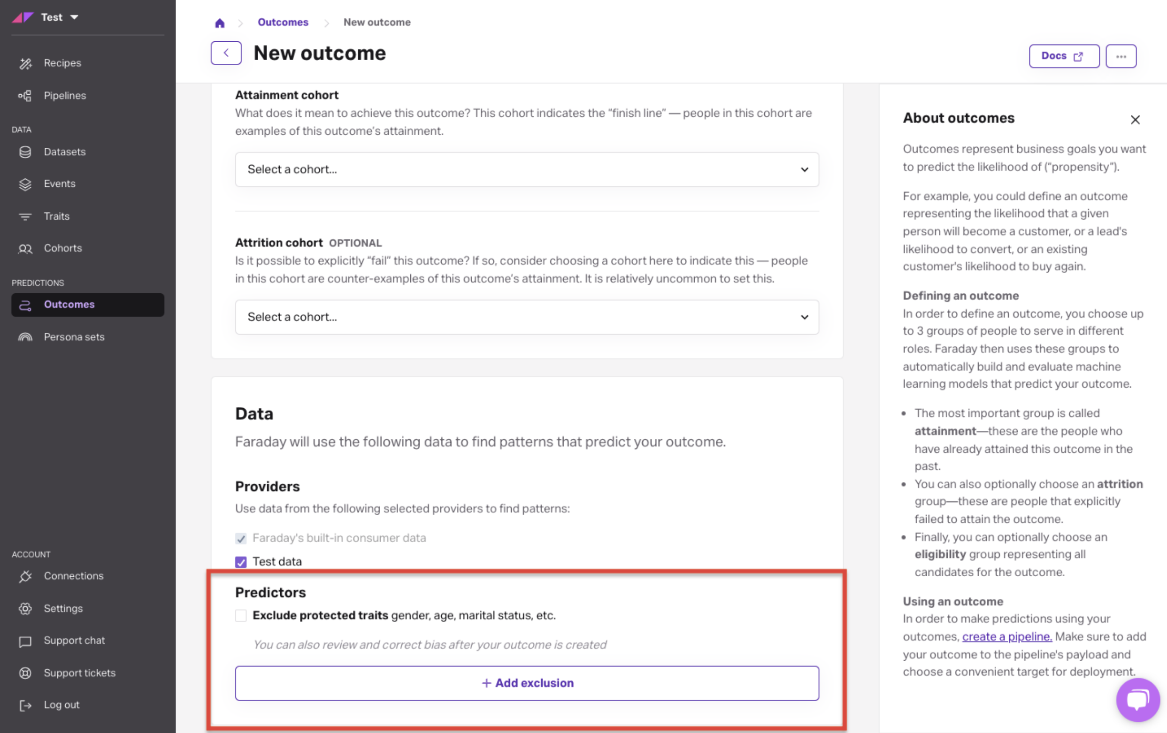
Task: Go to Persona sets in sidebar
Action: coord(74,337)
